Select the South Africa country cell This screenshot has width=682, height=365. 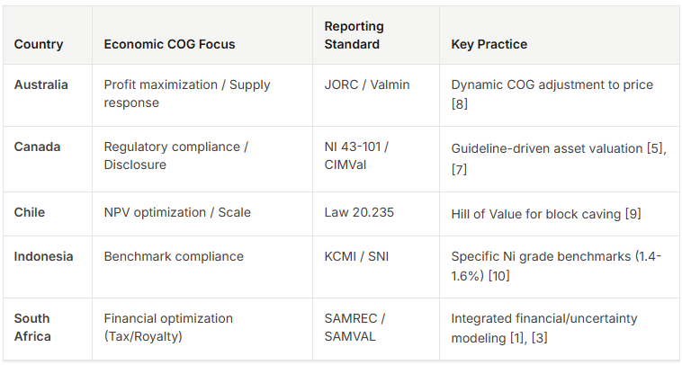pos(32,327)
